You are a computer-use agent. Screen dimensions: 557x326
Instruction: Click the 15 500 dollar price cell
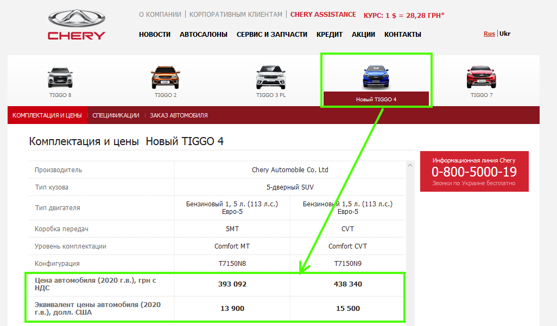348,308
